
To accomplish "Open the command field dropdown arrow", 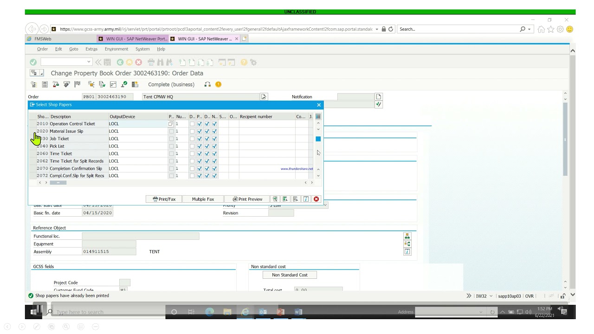I will 89,62.
